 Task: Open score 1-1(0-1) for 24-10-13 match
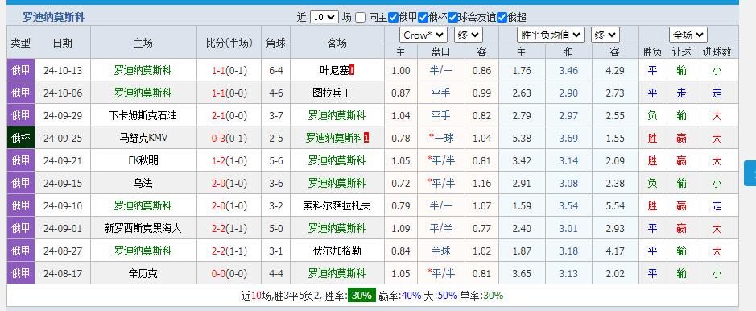tap(229, 70)
